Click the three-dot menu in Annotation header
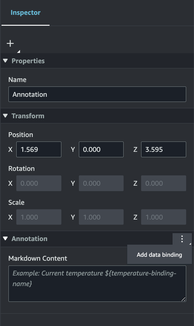Viewport: 194px width, 326px height. 182,239
